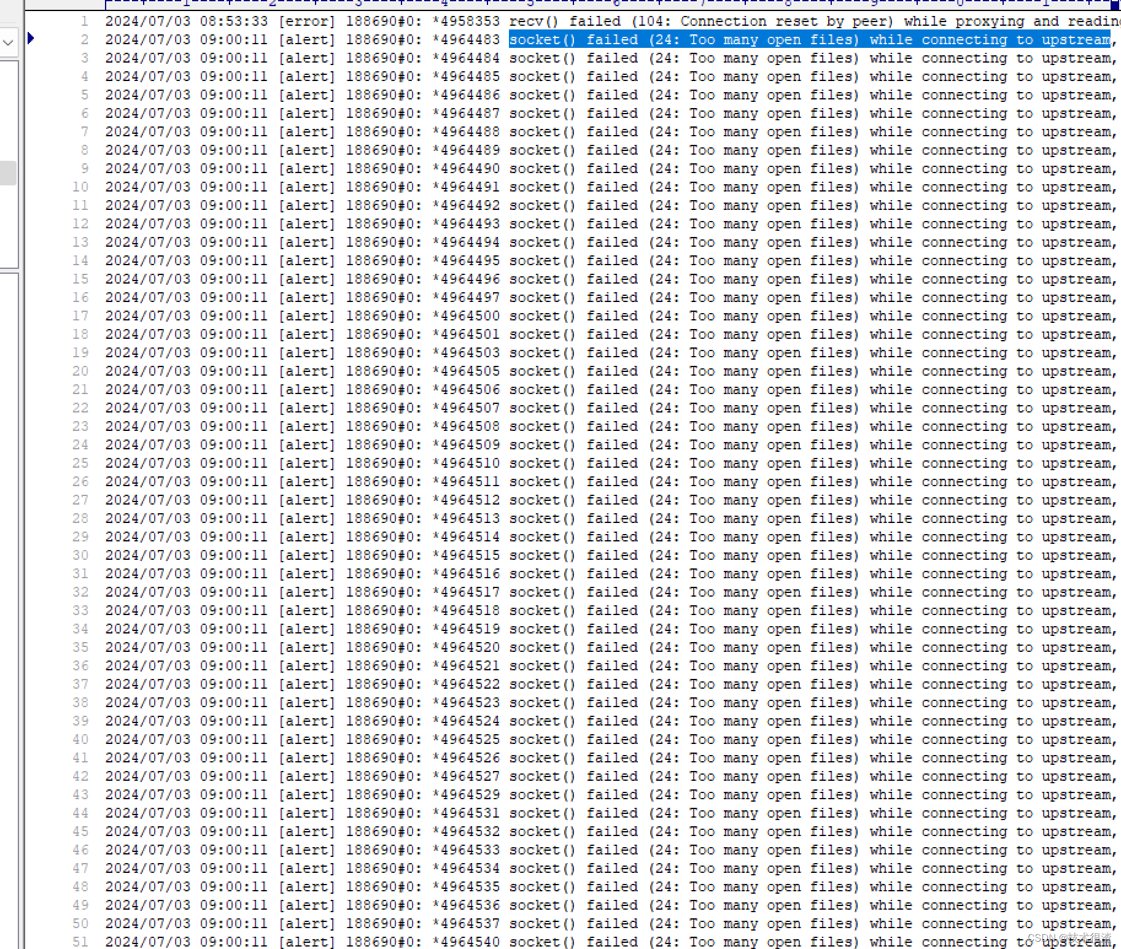Click column position 4 on the top ruler
This screenshot has height=949, width=1121.
443,4
